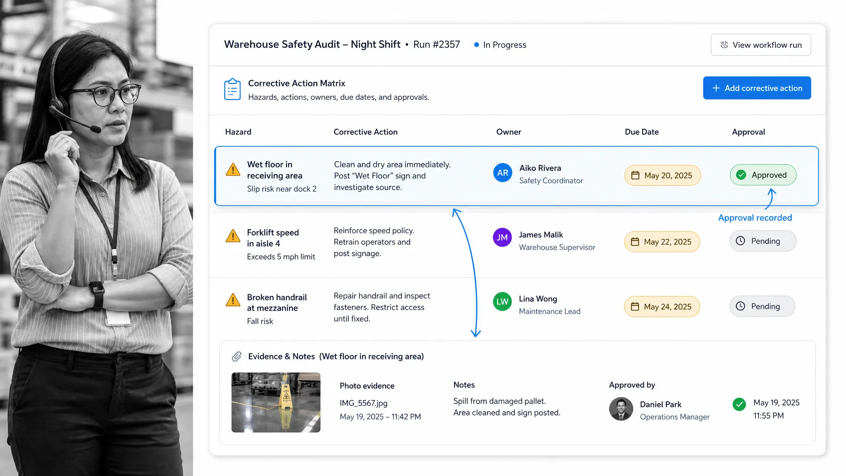Image resolution: width=846 pixels, height=476 pixels.
Task: Click 'May 19, 2025 – 11:42 PM' photo timestamp
Action: pyautogui.click(x=380, y=416)
